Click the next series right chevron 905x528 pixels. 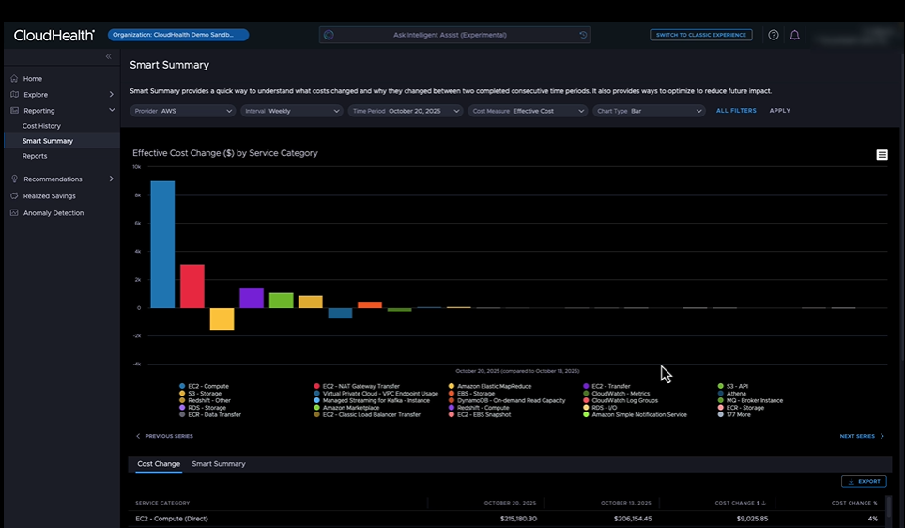(x=882, y=436)
